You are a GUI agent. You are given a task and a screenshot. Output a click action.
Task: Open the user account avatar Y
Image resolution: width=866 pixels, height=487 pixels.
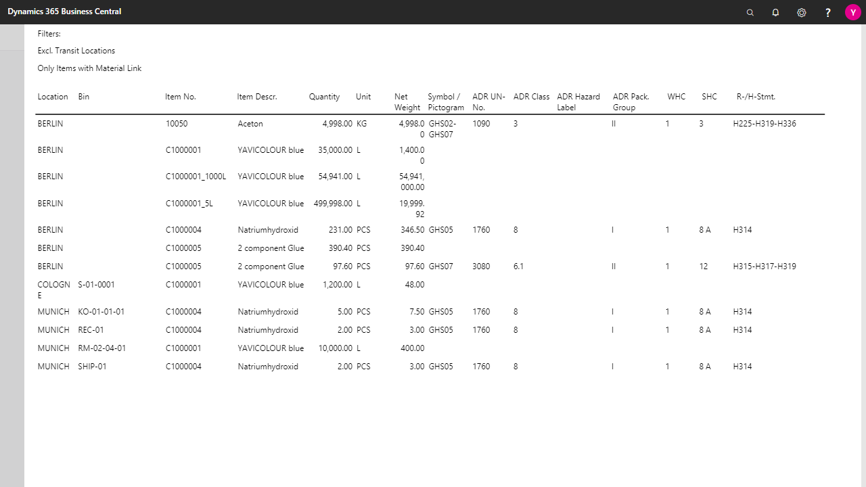coord(852,12)
